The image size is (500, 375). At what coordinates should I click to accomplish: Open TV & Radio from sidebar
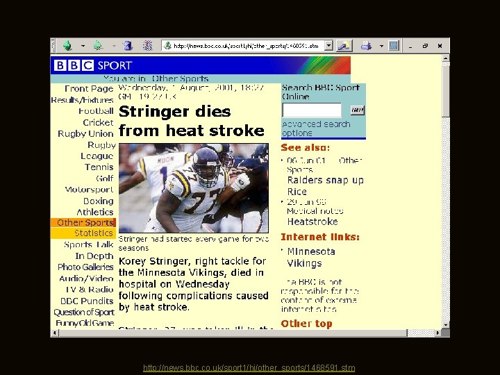tap(90, 290)
